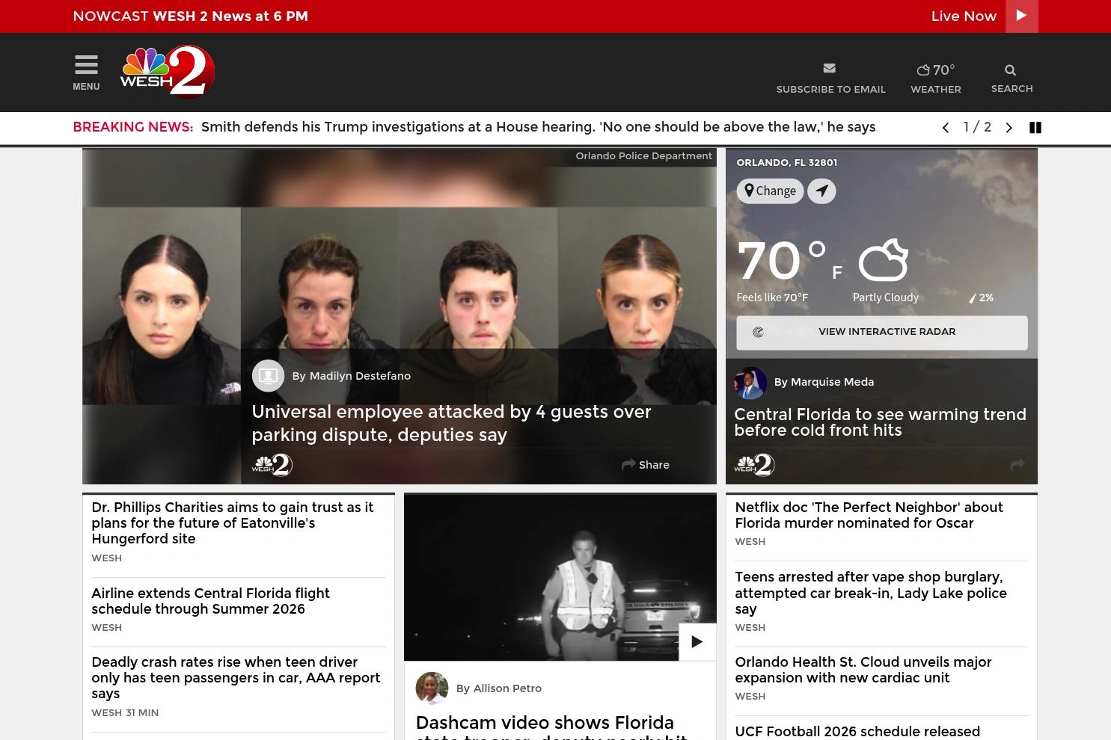The height and width of the screenshot is (740, 1111).
Task: Open Dashcam video shows Florida headline
Action: [551, 727]
